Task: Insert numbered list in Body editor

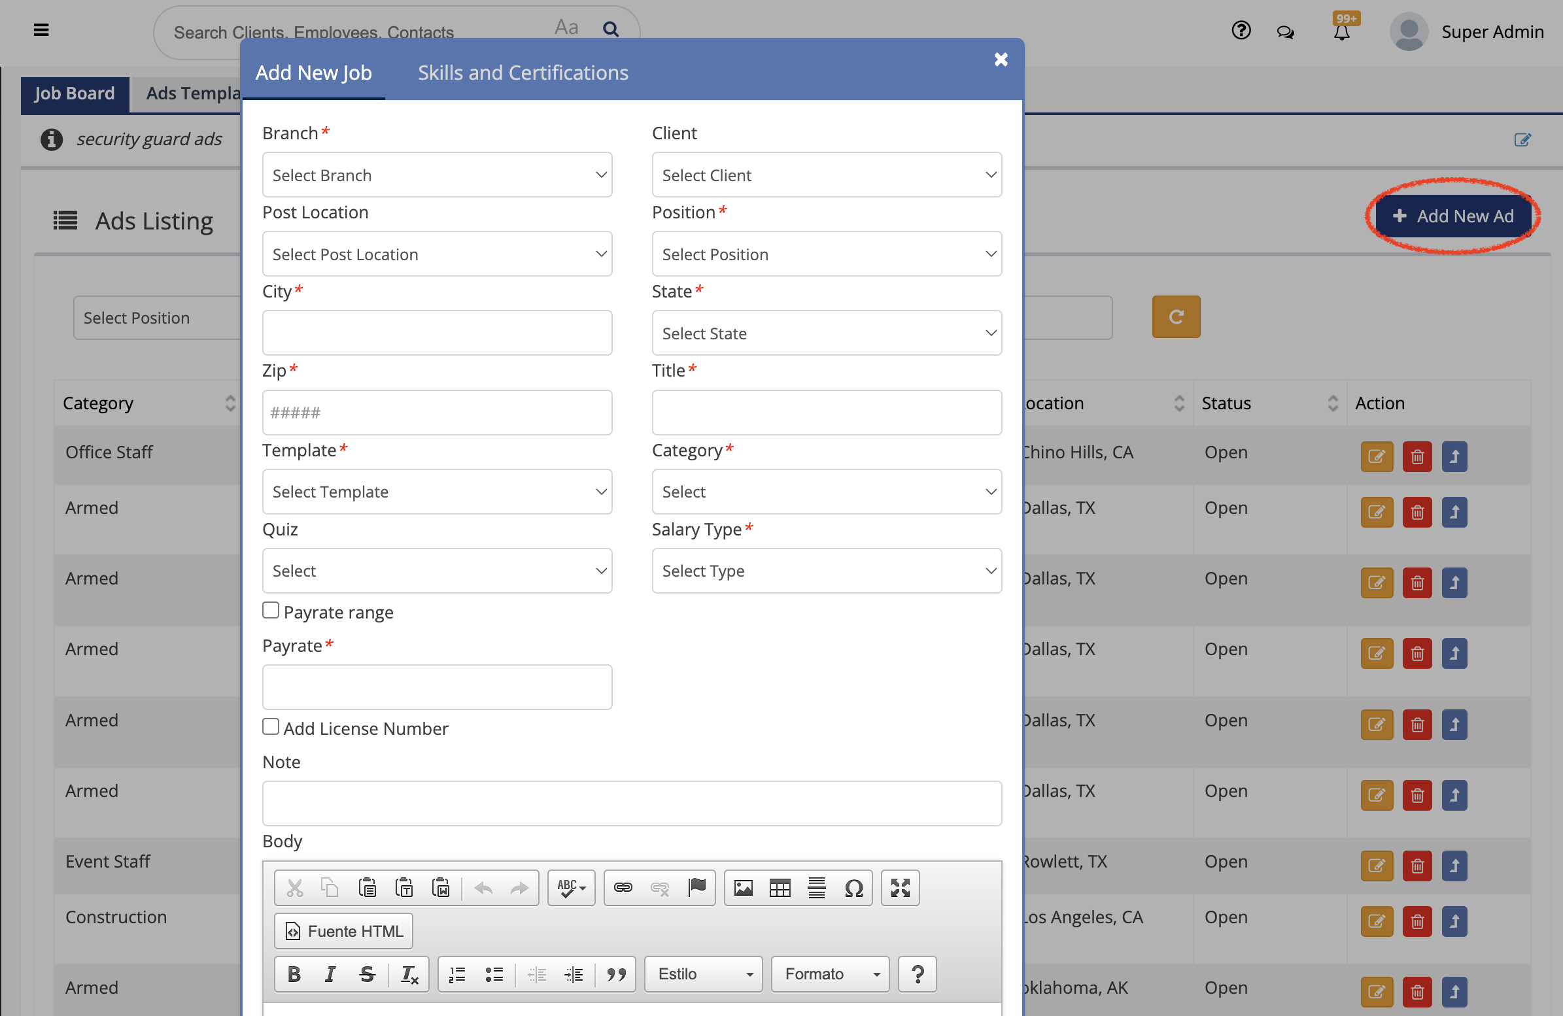Action: click(457, 974)
